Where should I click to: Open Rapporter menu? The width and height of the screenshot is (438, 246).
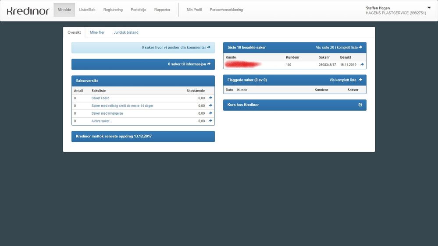pos(162,10)
